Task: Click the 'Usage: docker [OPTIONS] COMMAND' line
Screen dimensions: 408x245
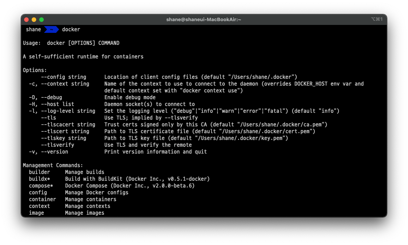Action: click(71, 43)
